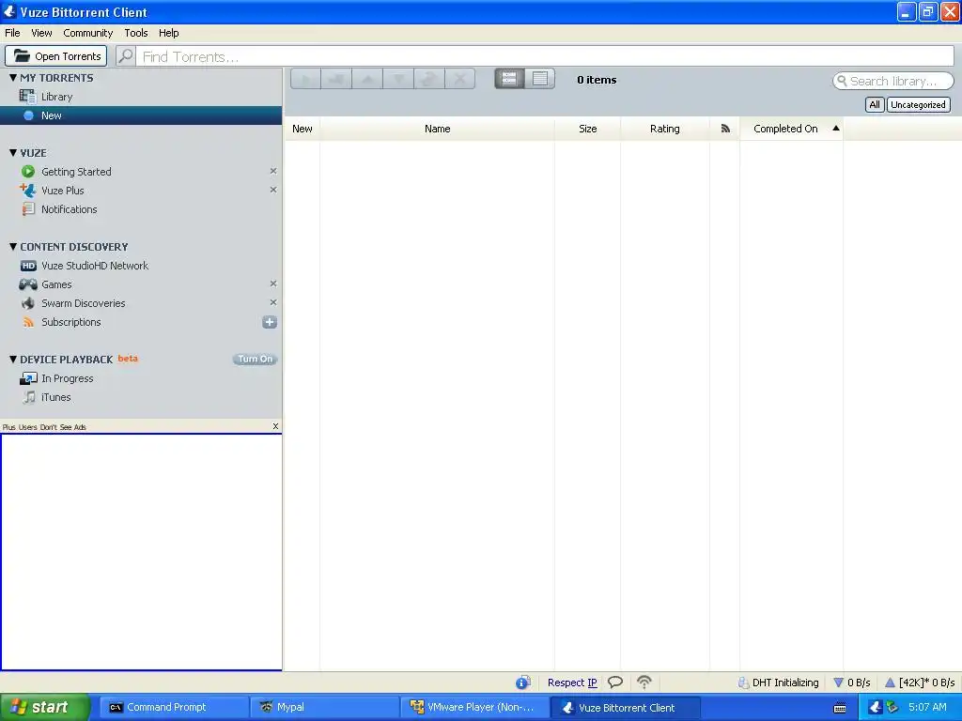Switch to Mypal in the taskbar
This screenshot has width=962, height=721.
tap(325, 708)
